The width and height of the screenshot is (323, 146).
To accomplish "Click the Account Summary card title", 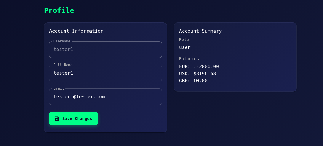I will (x=200, y=31).
